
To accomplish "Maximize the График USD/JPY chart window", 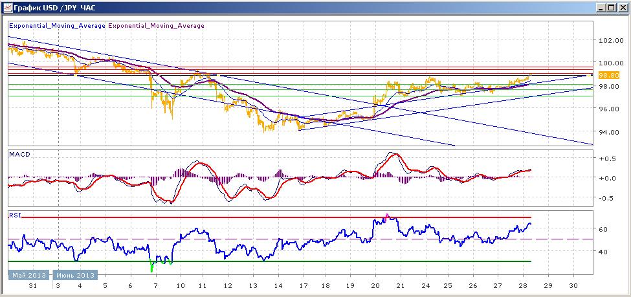I will point(611,7).
